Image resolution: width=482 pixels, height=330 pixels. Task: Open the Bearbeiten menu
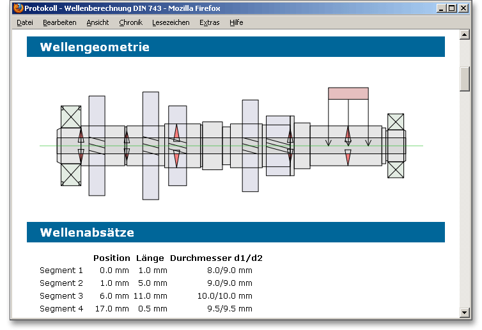point(59,22)
